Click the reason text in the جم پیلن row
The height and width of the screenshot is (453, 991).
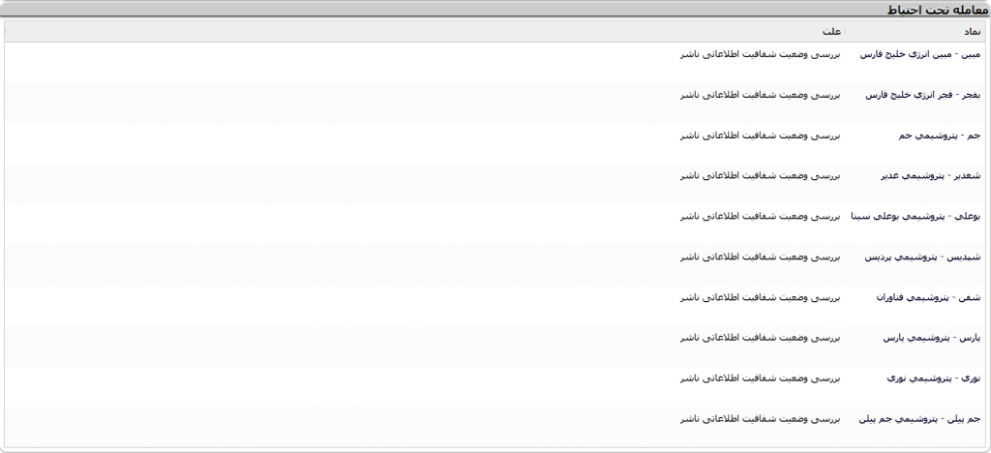tap(761, 419)
